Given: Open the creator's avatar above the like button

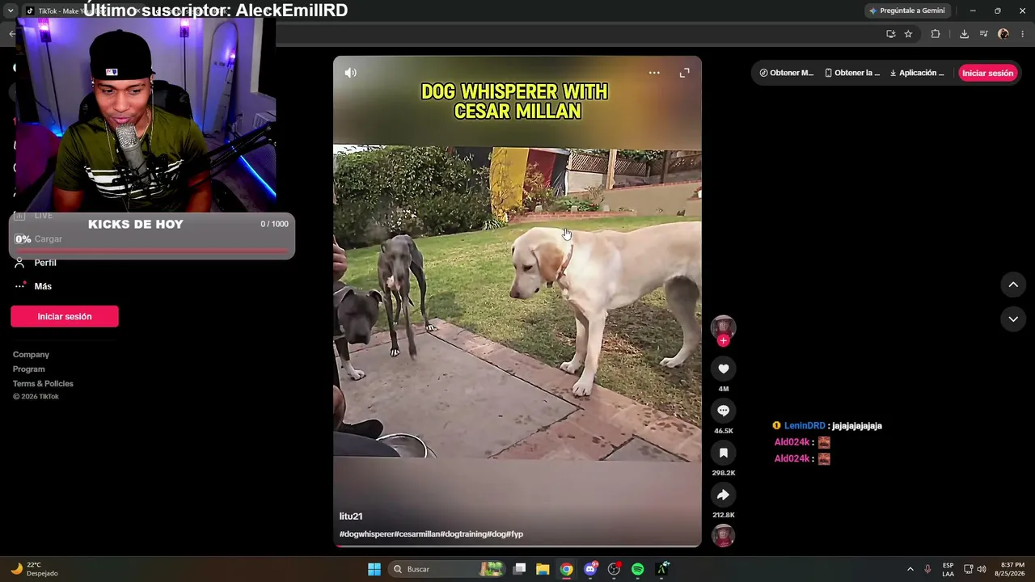Looking at the screenshot, I should pyautogui.click(x=724, y=327).
